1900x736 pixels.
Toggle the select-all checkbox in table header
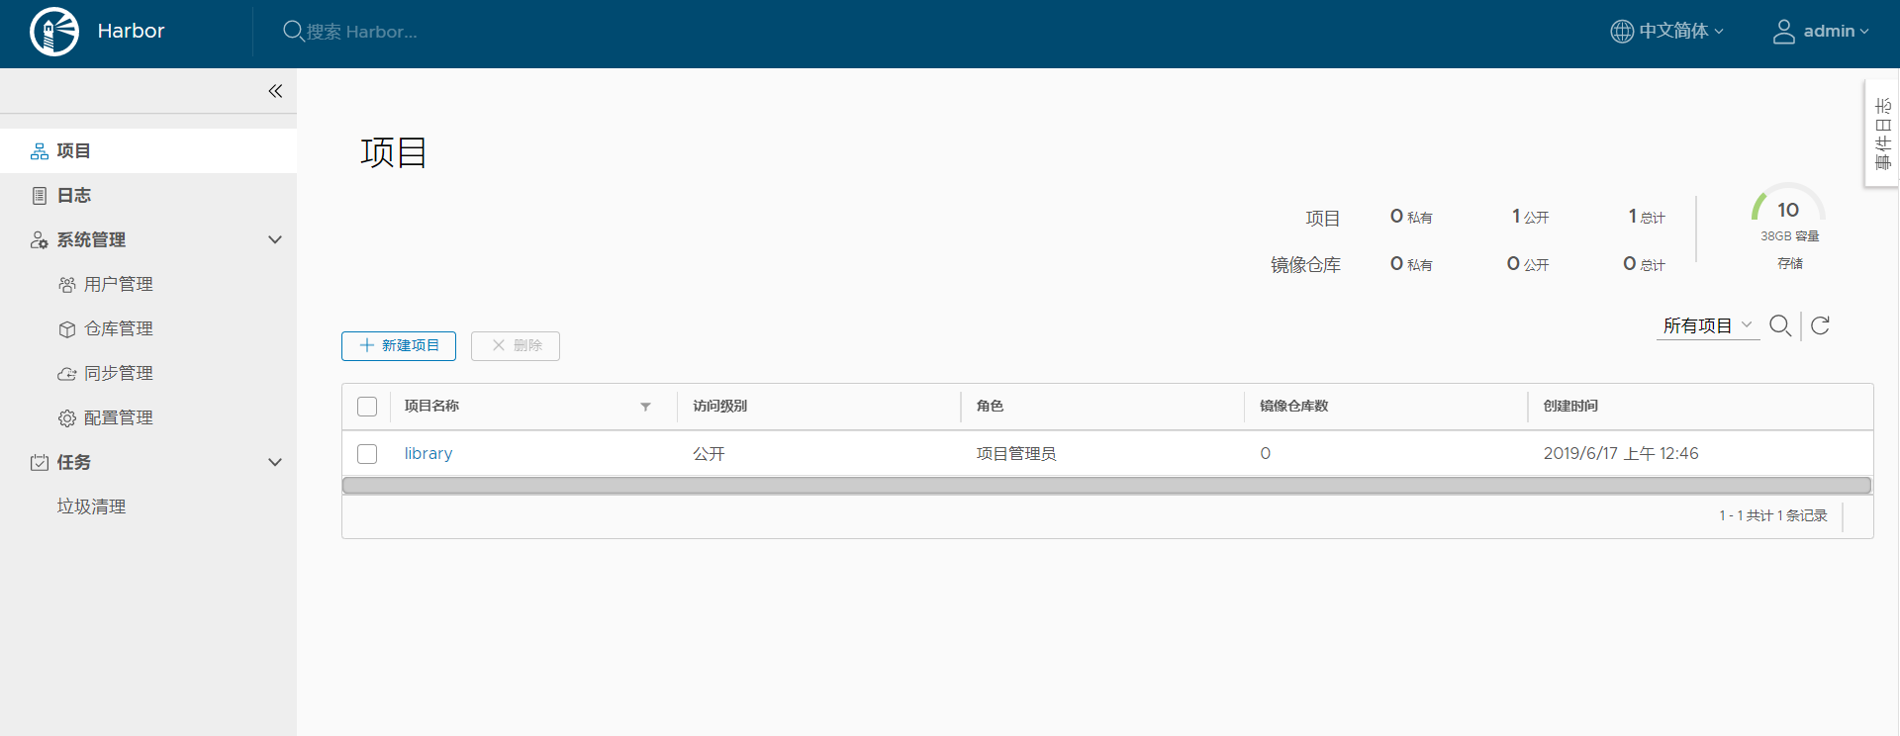[x=367, y=407]
